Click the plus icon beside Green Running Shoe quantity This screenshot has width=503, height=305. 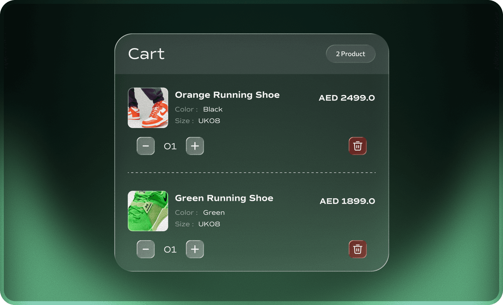point(195,249)
